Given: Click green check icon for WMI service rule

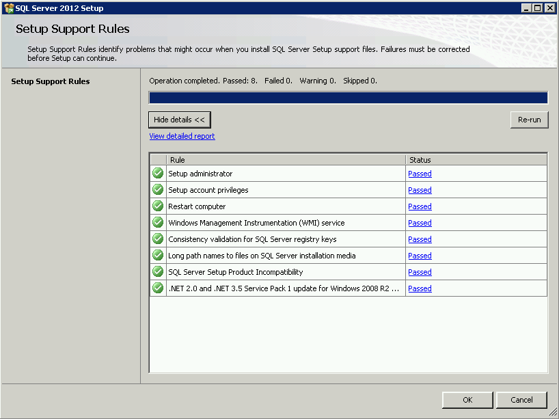Looking at the screenshot, I should click(x=158, y=223).
